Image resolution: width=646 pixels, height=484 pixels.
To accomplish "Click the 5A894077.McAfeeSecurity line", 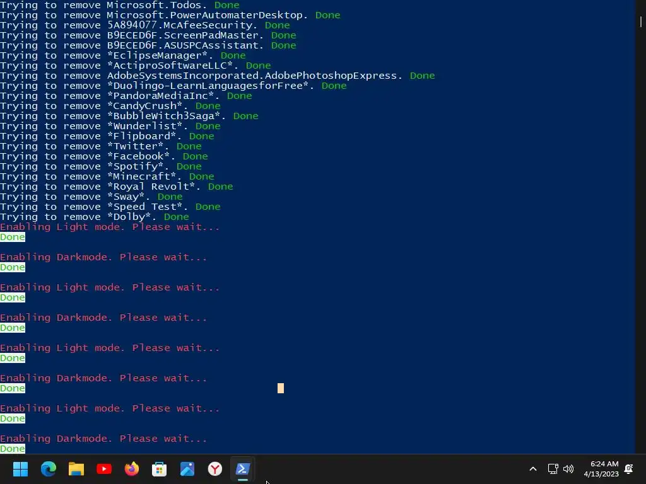I will 145,25.
